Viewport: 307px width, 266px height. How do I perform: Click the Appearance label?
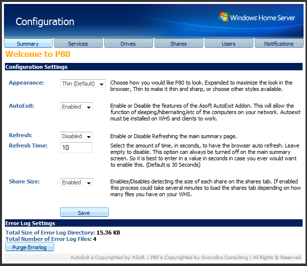pos(27,83)
